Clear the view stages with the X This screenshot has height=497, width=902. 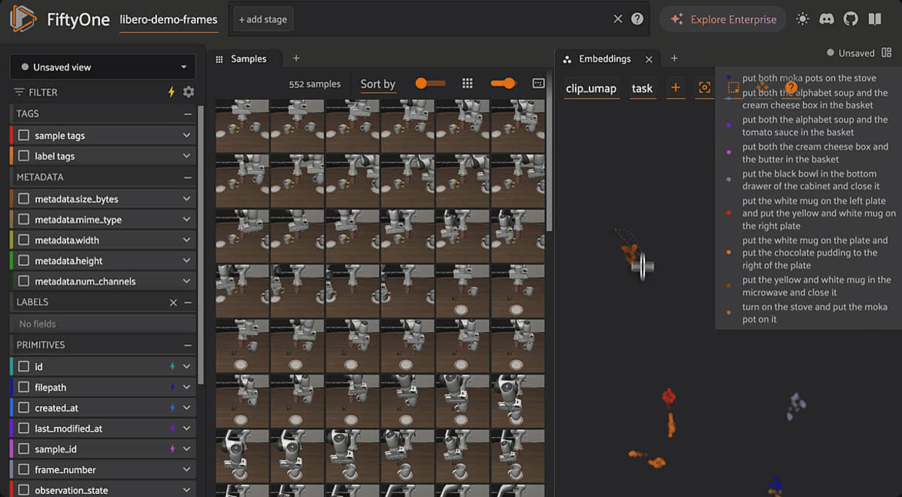[x=618, y=20]
